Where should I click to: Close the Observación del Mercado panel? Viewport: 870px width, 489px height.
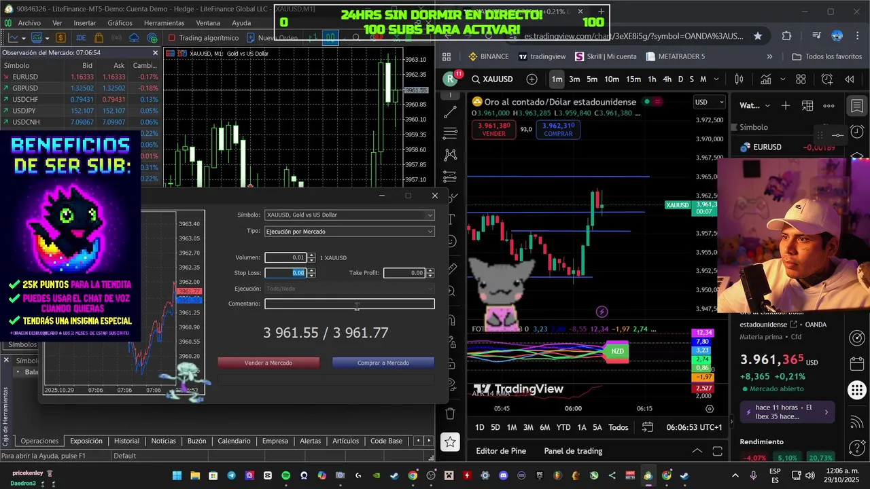click(x=155, y=52)
